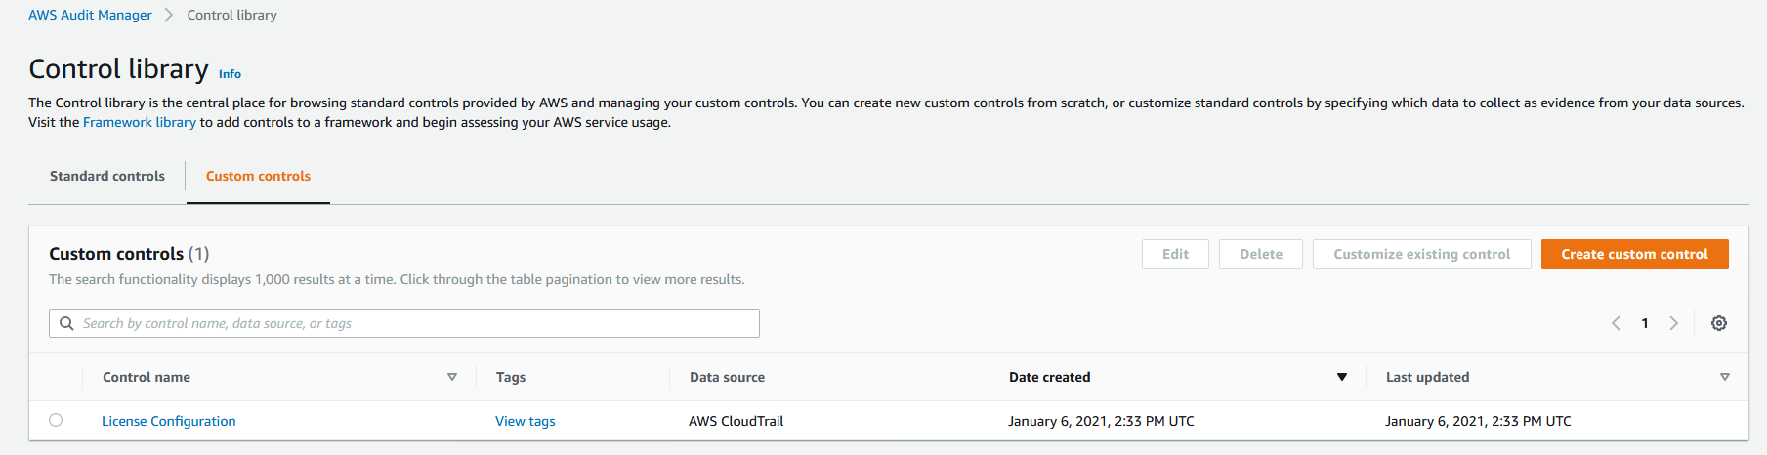Go to previous page arrow

click(x=1616, y=323)
